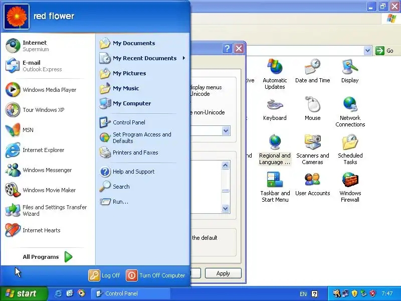Click list scrollbar down arrow in dialog
The image size is (401, 301).
point(225,208)
